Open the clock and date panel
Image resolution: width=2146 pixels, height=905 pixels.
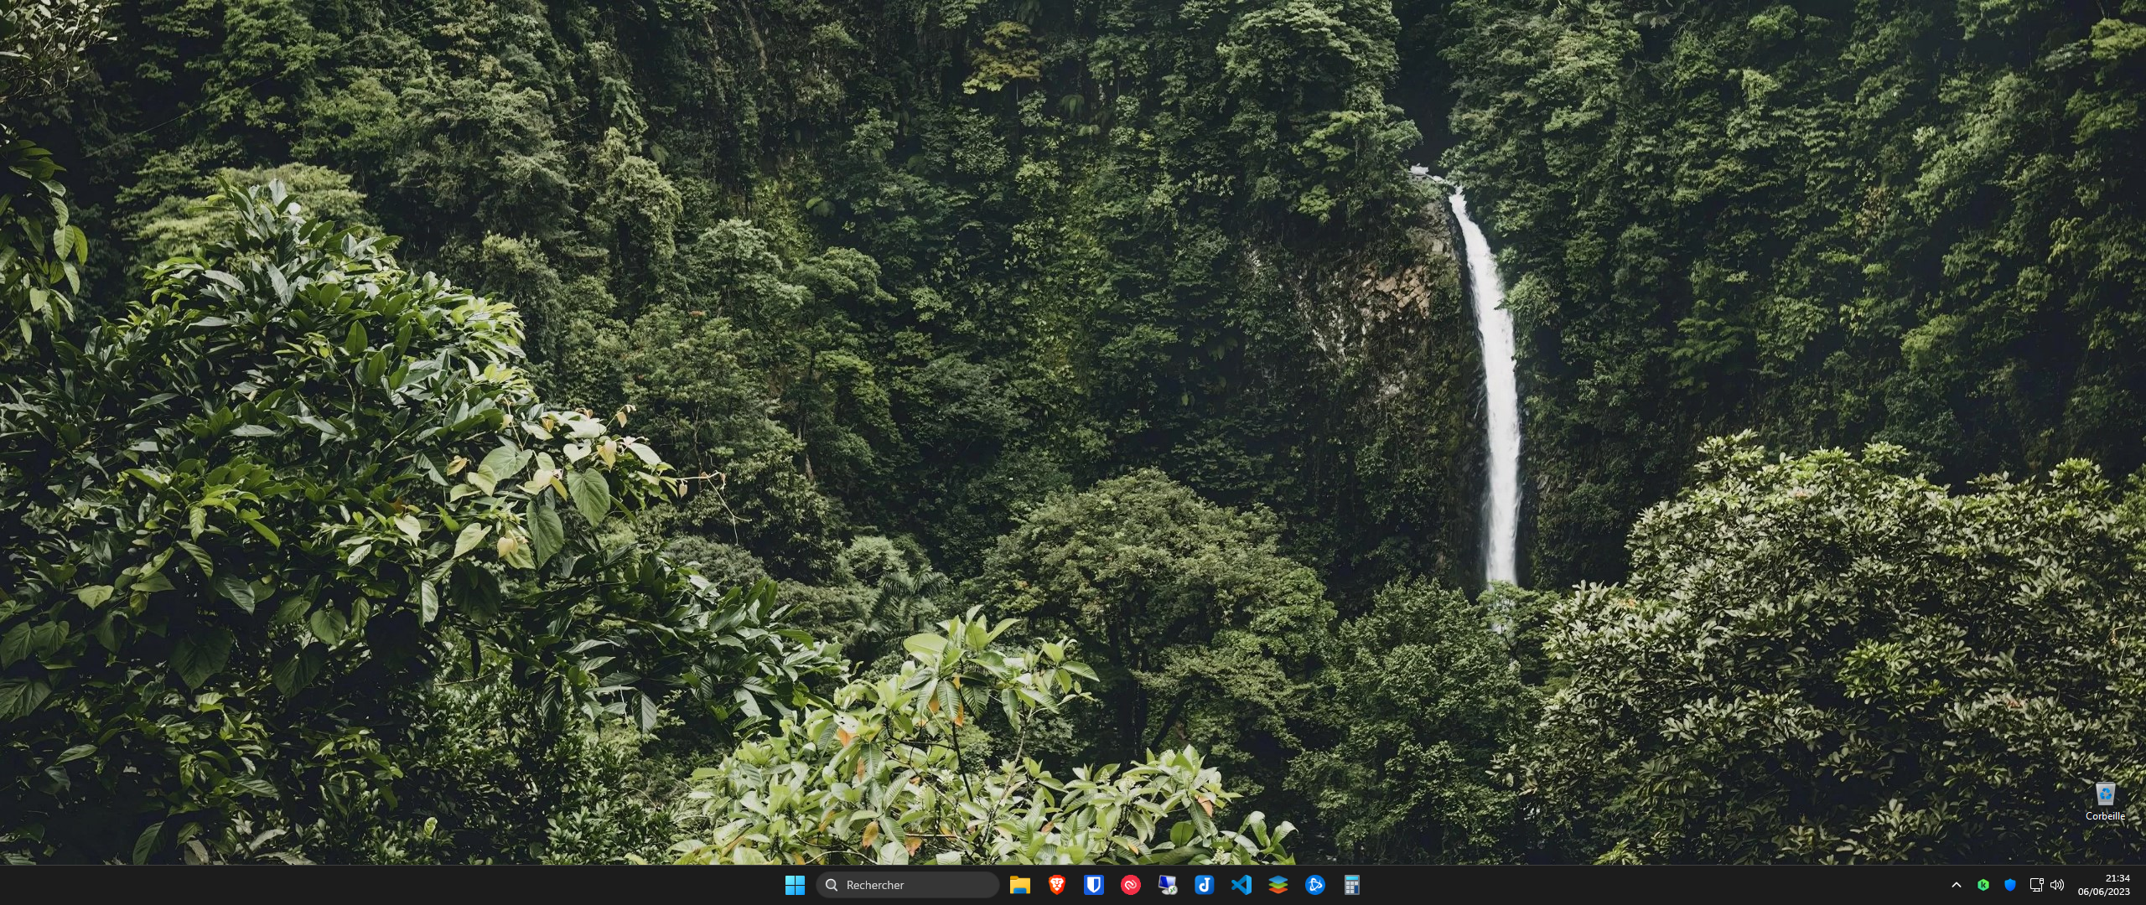coord(2103,885)
